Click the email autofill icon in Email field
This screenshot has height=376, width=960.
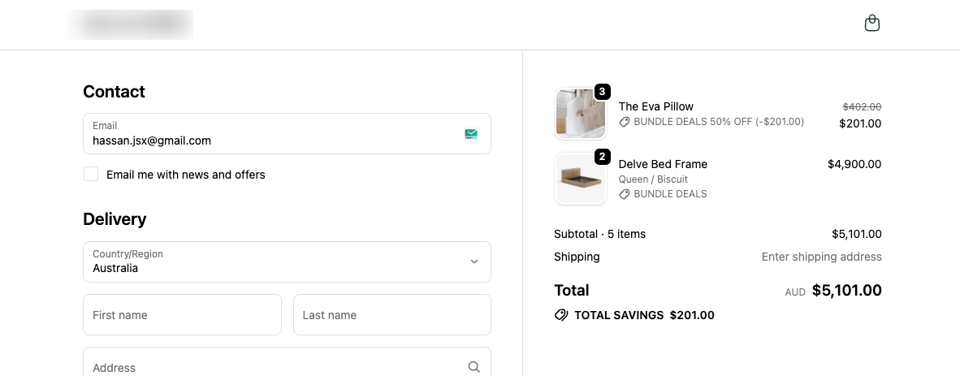coord(471,134)
